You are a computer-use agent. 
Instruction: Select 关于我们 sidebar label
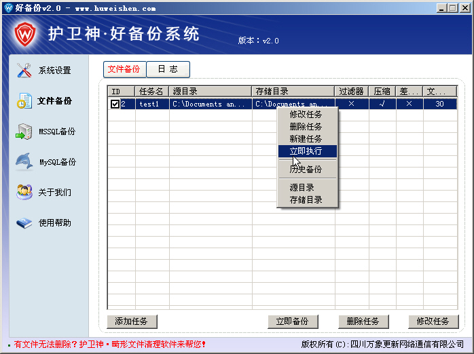(55, 193)
